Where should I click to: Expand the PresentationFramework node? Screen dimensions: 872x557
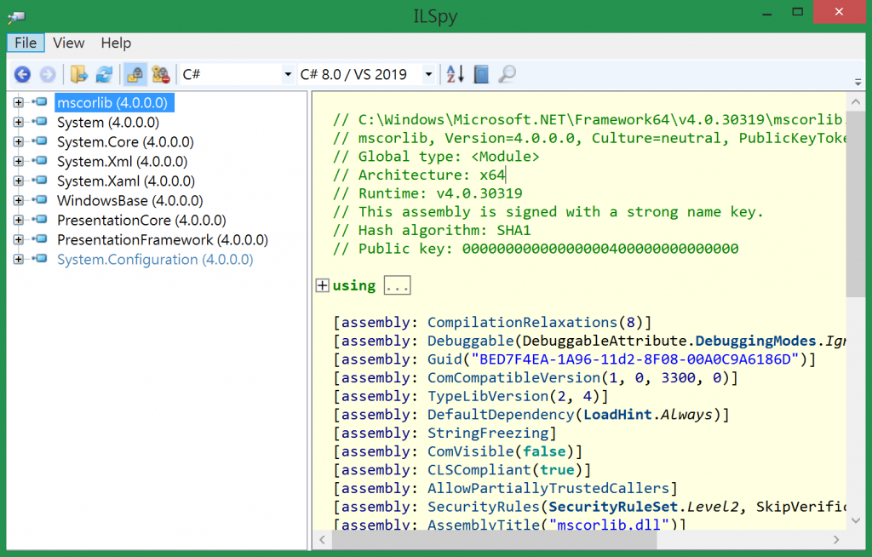tap(19, 240)
